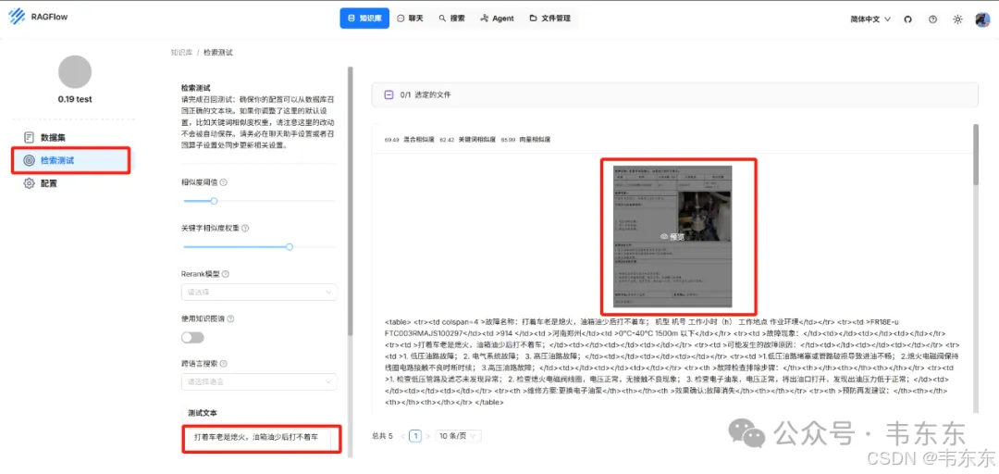999x474 pixels.
Task: Click the 使用知识图谱 help icon
Action: tap(230, 318)
